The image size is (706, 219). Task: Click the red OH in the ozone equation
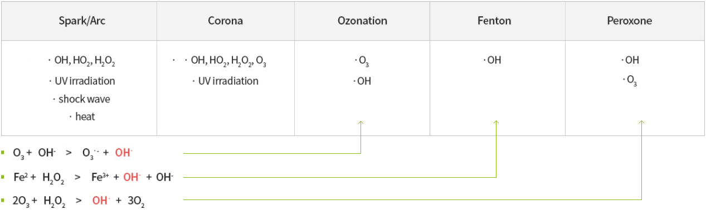point(124,153)
